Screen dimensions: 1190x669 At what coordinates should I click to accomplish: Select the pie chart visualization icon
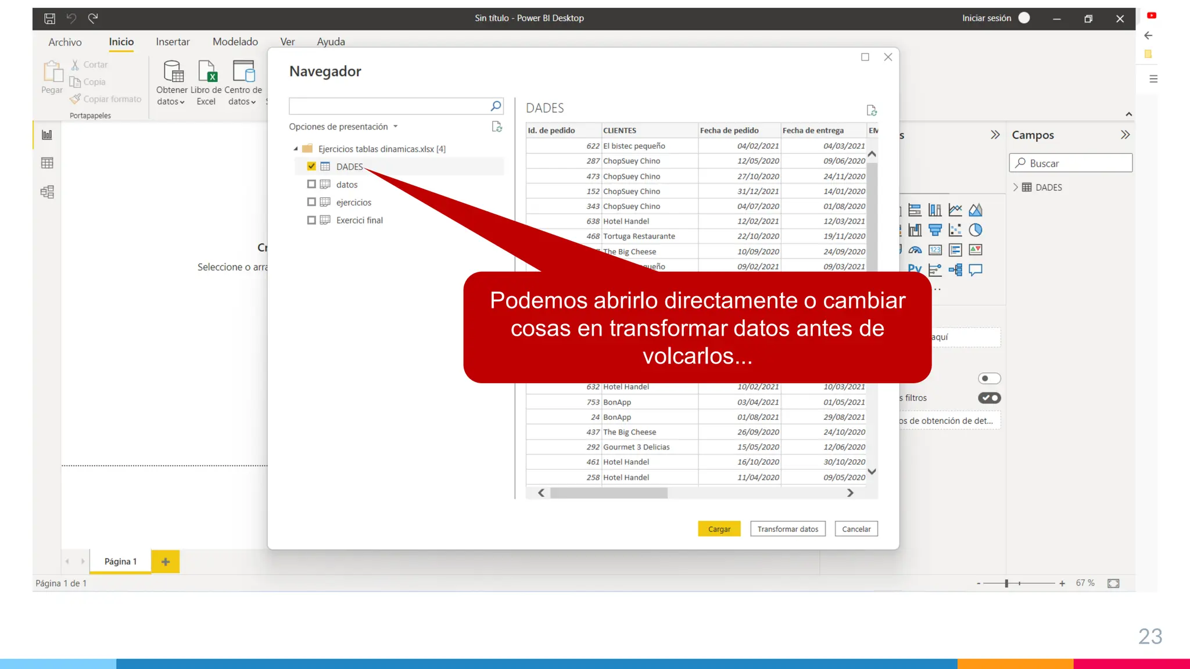976,230
